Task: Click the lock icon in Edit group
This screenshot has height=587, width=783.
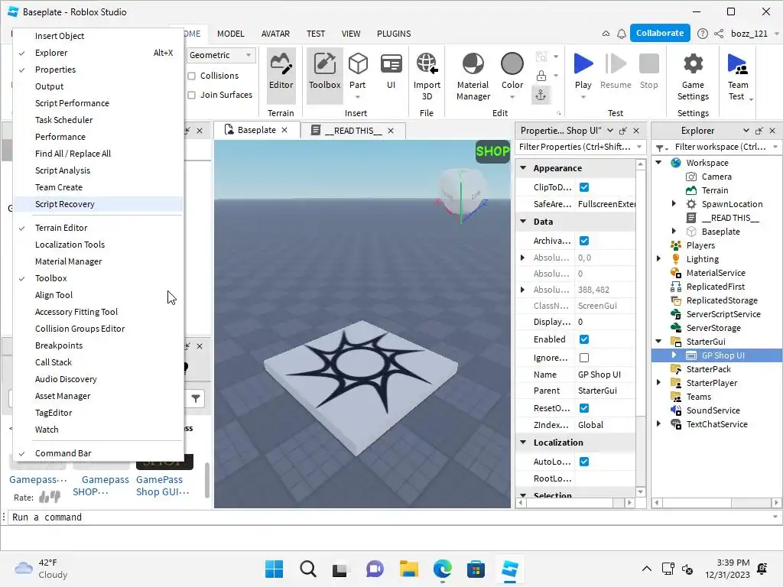Action: tap(541, 76)
